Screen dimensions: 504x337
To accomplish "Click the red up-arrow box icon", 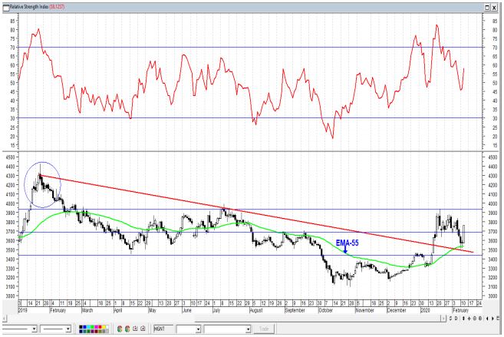I will pyautogui.click(x=143, y=329).
